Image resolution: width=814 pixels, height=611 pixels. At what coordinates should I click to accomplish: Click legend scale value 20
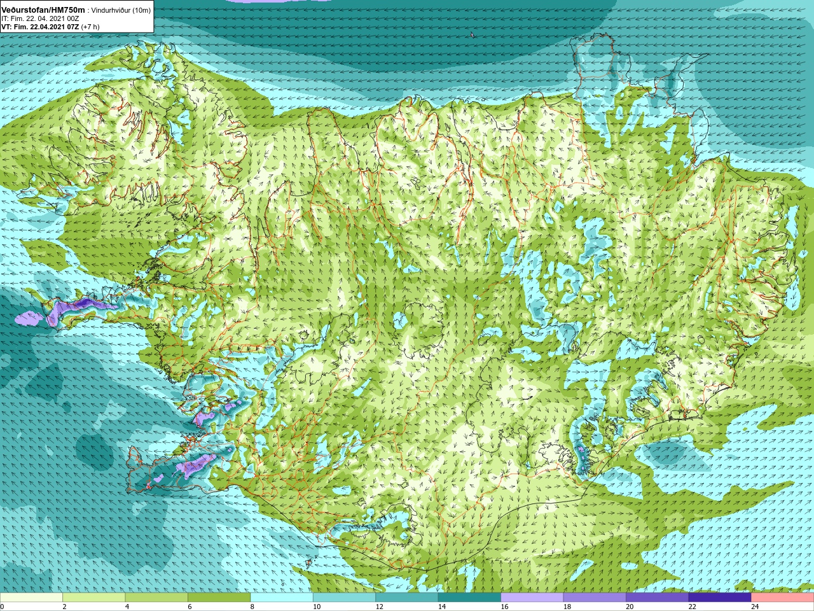pyautogui.click(x=630, y=607)
